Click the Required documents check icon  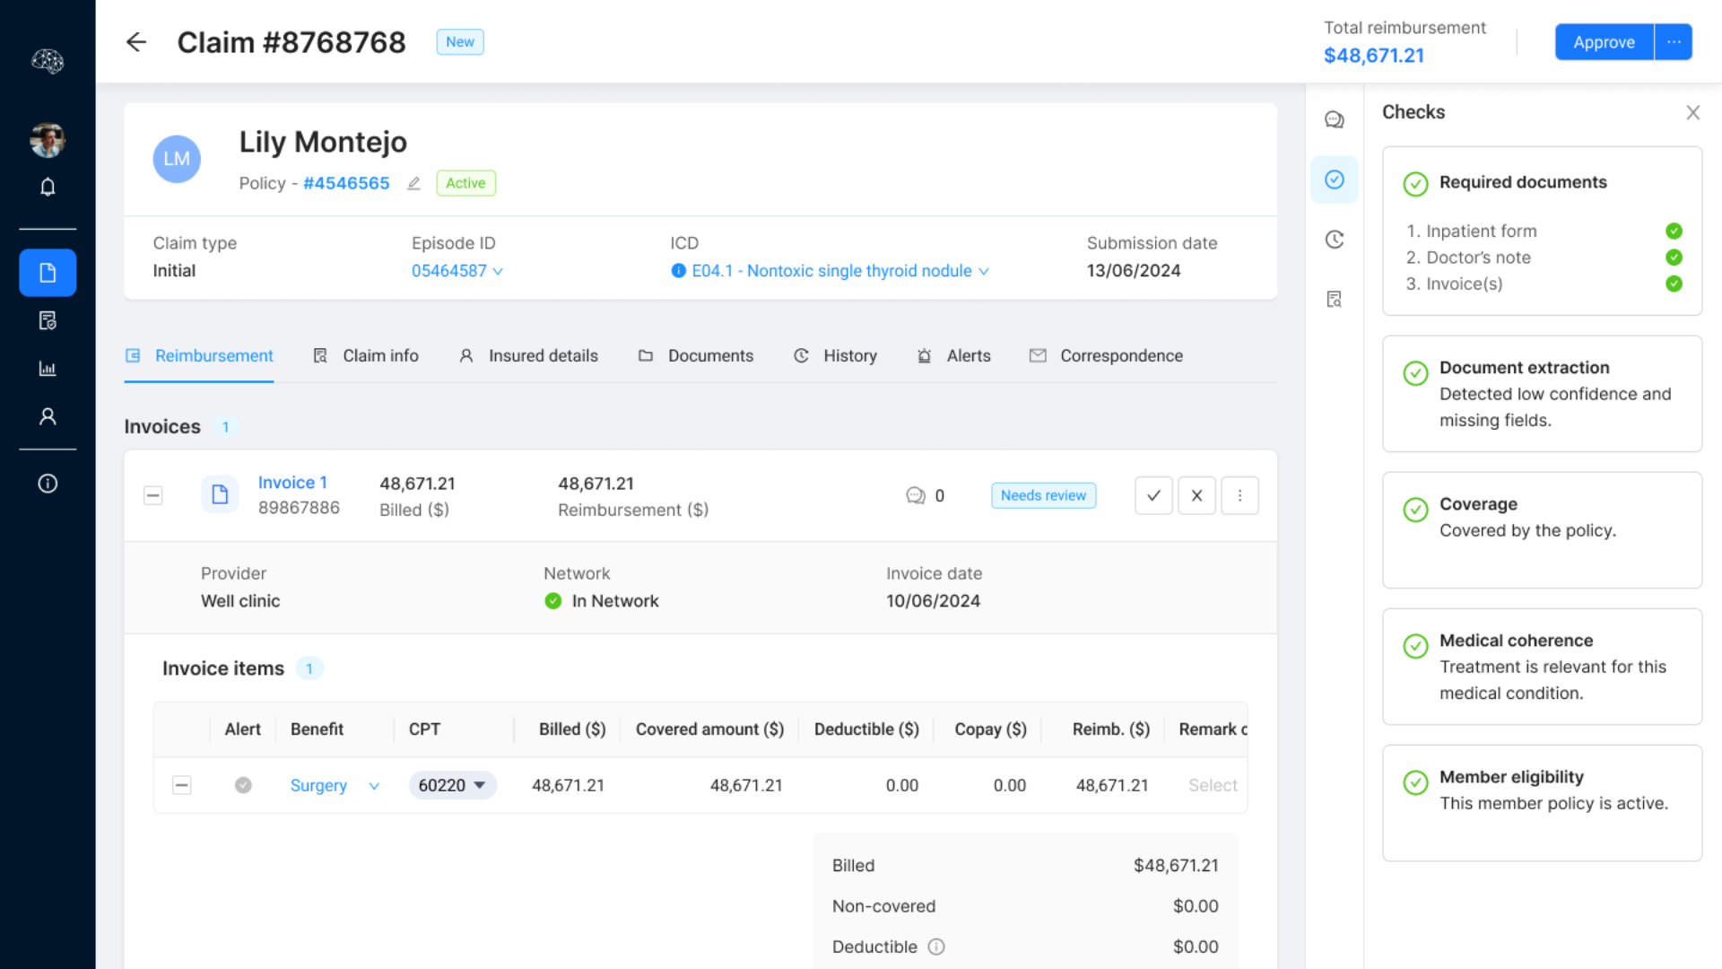coord(1415,184)
